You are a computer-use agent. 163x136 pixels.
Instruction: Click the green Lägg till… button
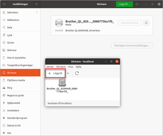[124, 4]
